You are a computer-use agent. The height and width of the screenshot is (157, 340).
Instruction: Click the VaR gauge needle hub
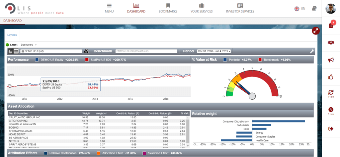(x=252, y=96)
